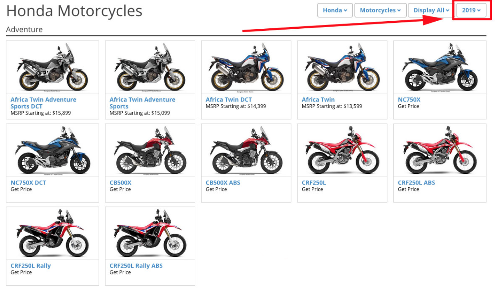Viewport: 495px width, 294px height.
Task: Click Get Price under CB500X ABS
Action: click(216, 189)
